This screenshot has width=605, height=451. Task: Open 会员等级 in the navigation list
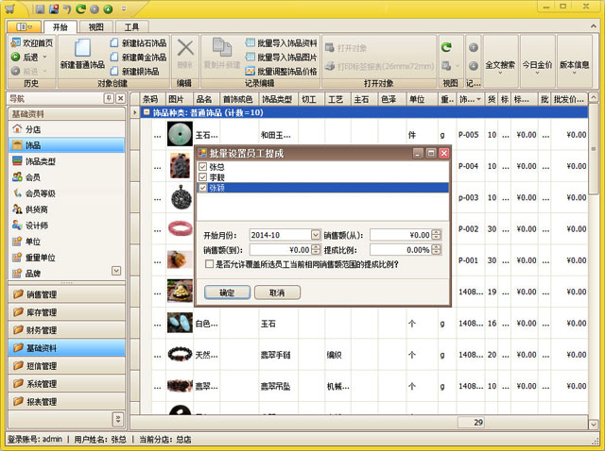[x=67, y=193]
